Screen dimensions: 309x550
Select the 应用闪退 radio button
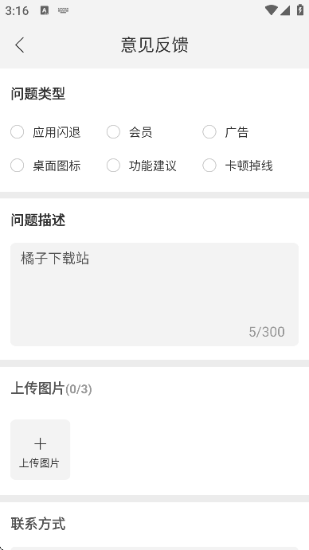coord(17,132)
